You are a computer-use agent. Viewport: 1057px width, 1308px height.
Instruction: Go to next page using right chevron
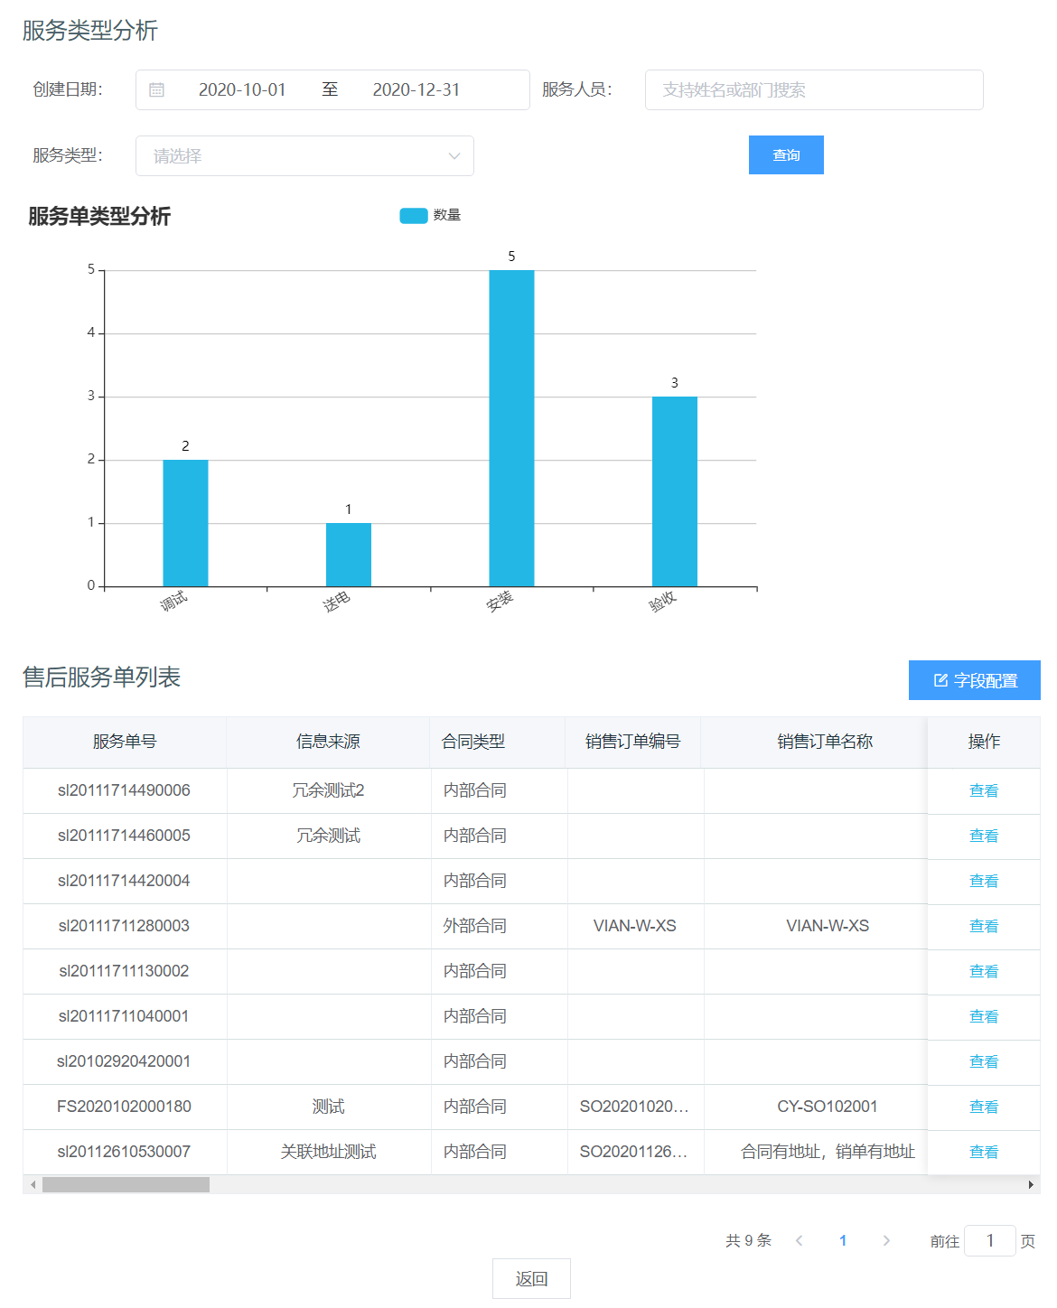[886, 1240]
